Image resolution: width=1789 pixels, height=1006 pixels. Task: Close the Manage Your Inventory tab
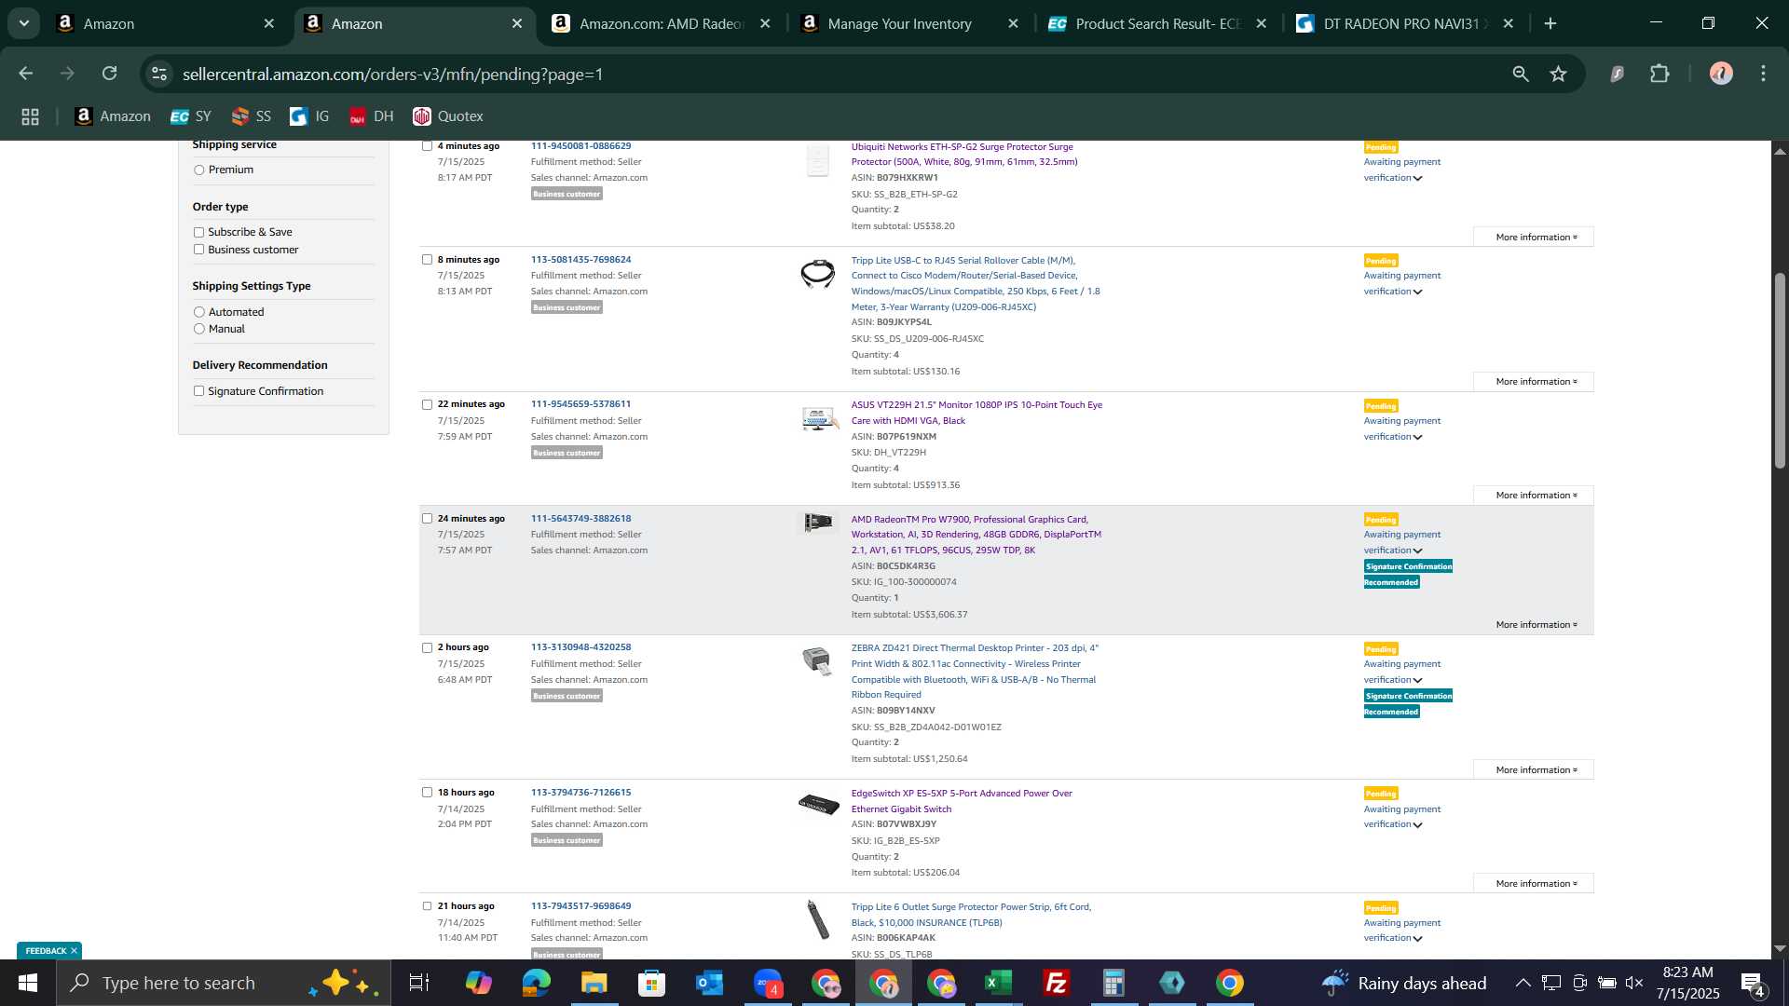click(x=1013, y=23)
